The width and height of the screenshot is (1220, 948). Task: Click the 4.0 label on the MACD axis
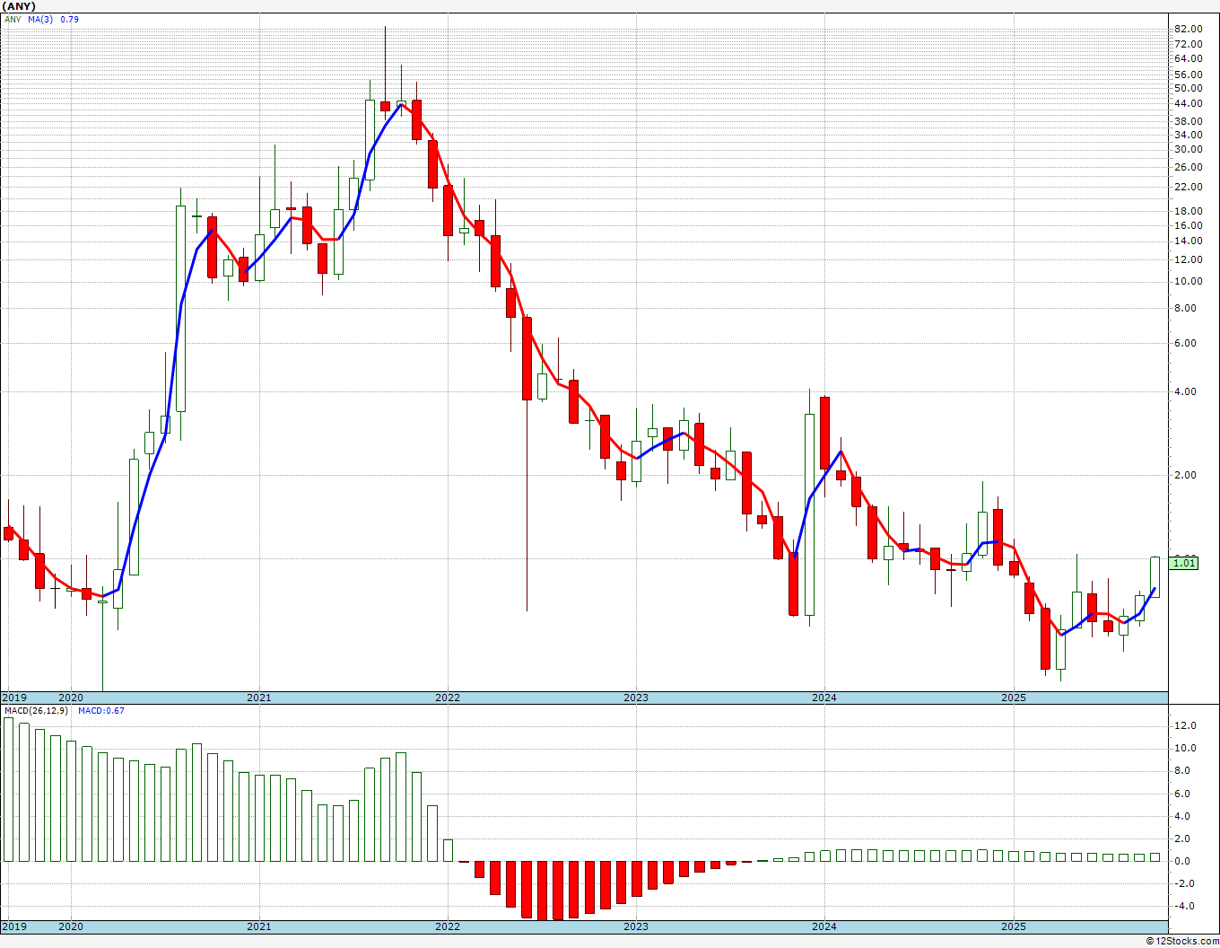coord(1184,817)
